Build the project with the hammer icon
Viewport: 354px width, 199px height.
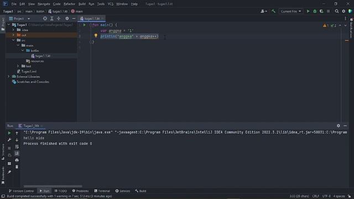coord(273,11)
